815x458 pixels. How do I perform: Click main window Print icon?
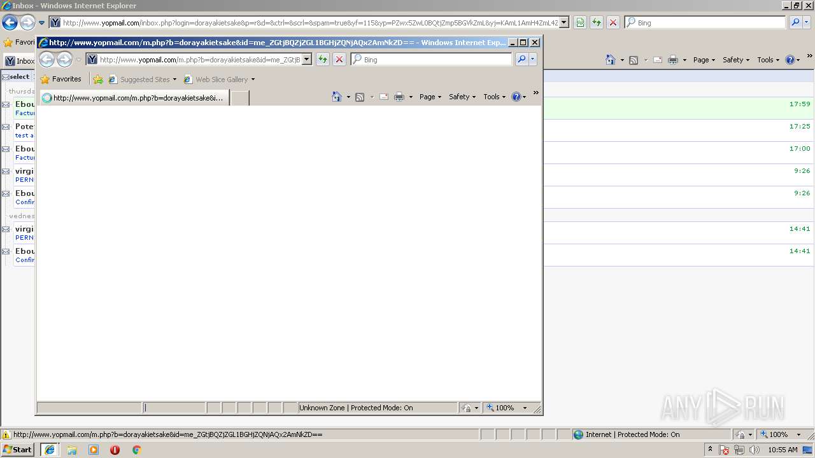[673, 60]
